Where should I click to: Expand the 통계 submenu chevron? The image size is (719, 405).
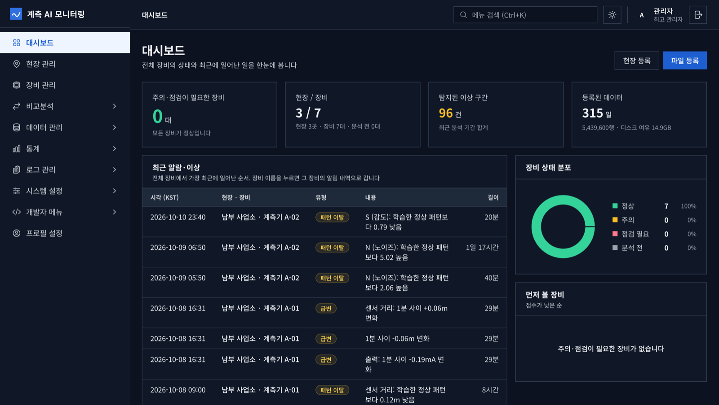(115, 148)
